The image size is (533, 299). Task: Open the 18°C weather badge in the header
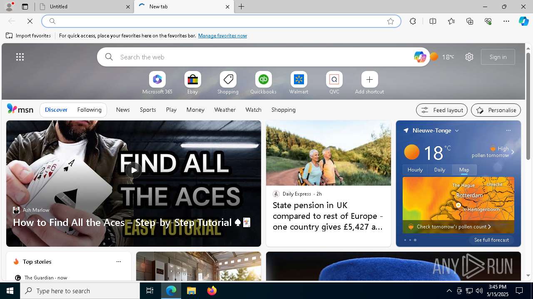[x=442, y=57]
